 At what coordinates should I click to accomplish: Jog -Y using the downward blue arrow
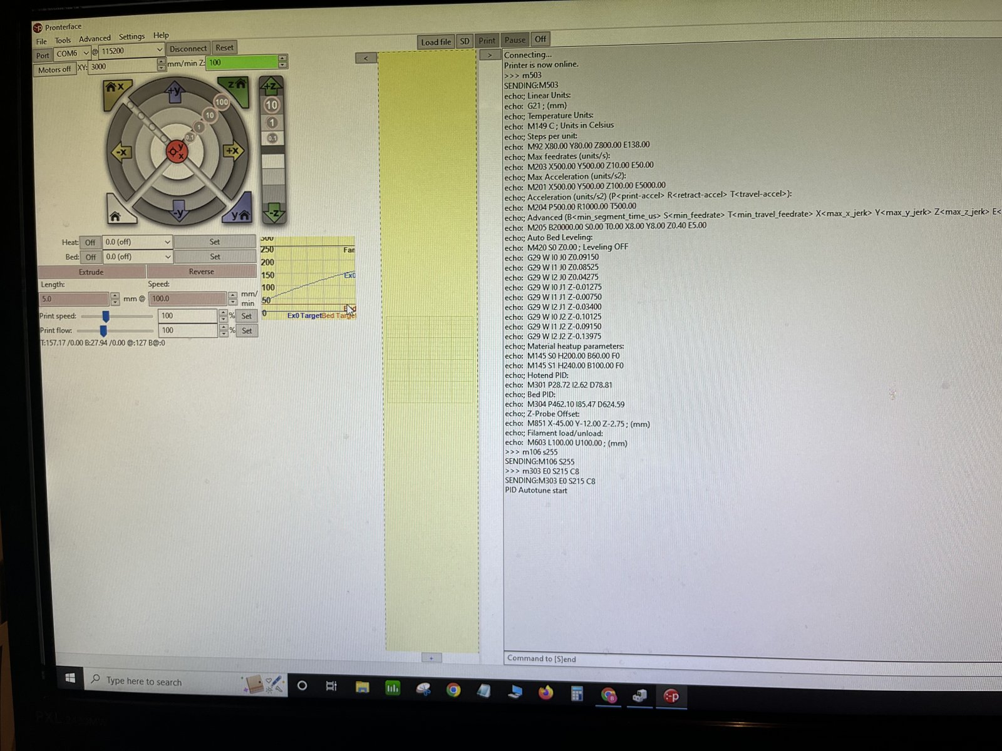coord(179,212)
